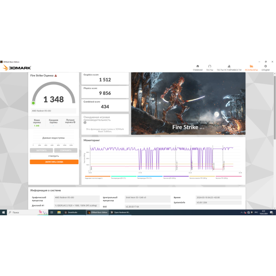Toggle the purple CPU clock legend entry
Screen dimensions: 276x276
point(176,177)
